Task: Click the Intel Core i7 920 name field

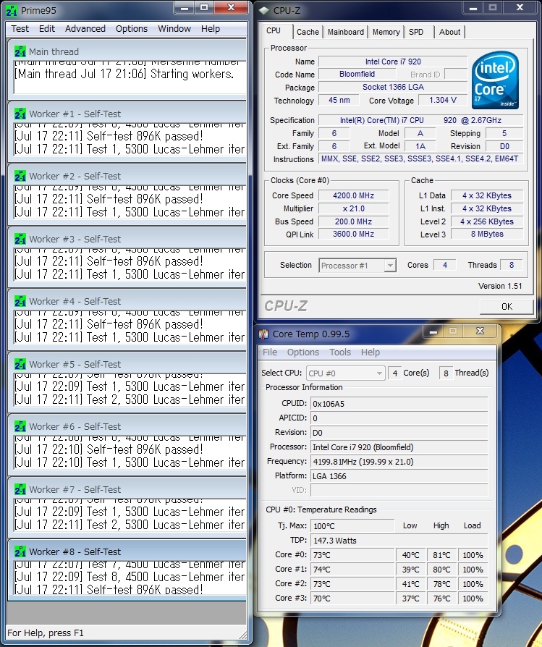Action: click(x=393, y=62)
